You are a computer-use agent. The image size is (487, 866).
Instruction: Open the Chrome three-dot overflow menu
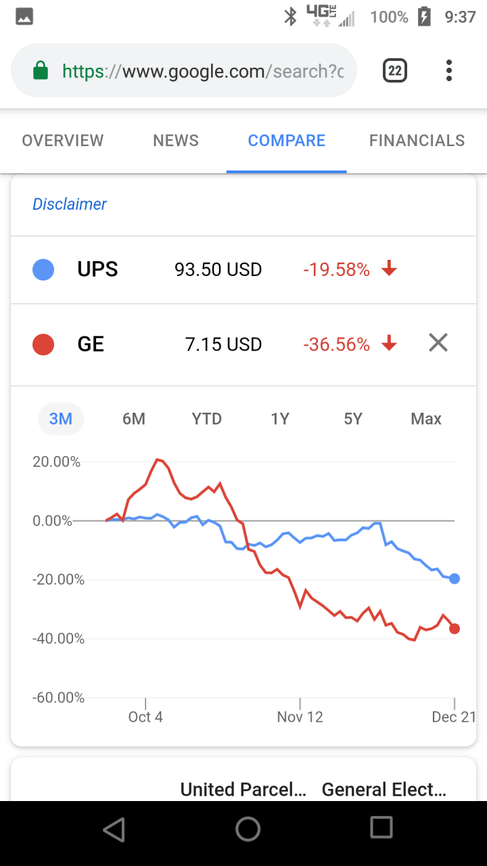(x=448, y=70)
